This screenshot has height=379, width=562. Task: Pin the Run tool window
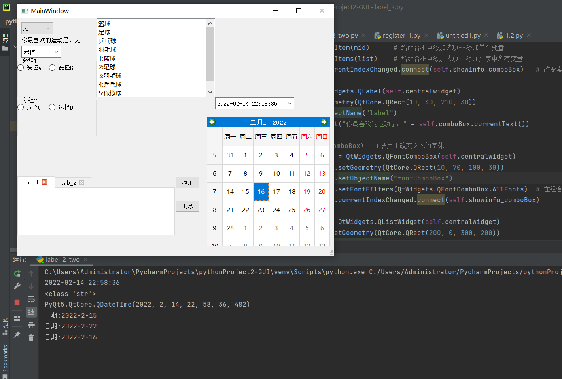click(17, 334)
